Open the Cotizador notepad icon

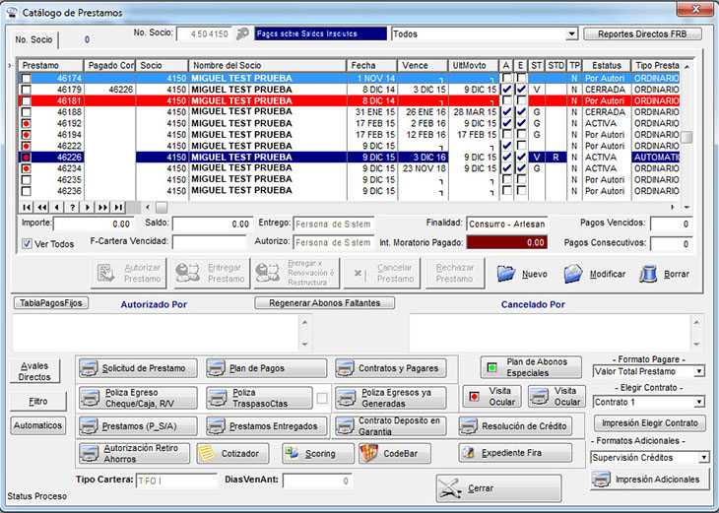(207, 454)
